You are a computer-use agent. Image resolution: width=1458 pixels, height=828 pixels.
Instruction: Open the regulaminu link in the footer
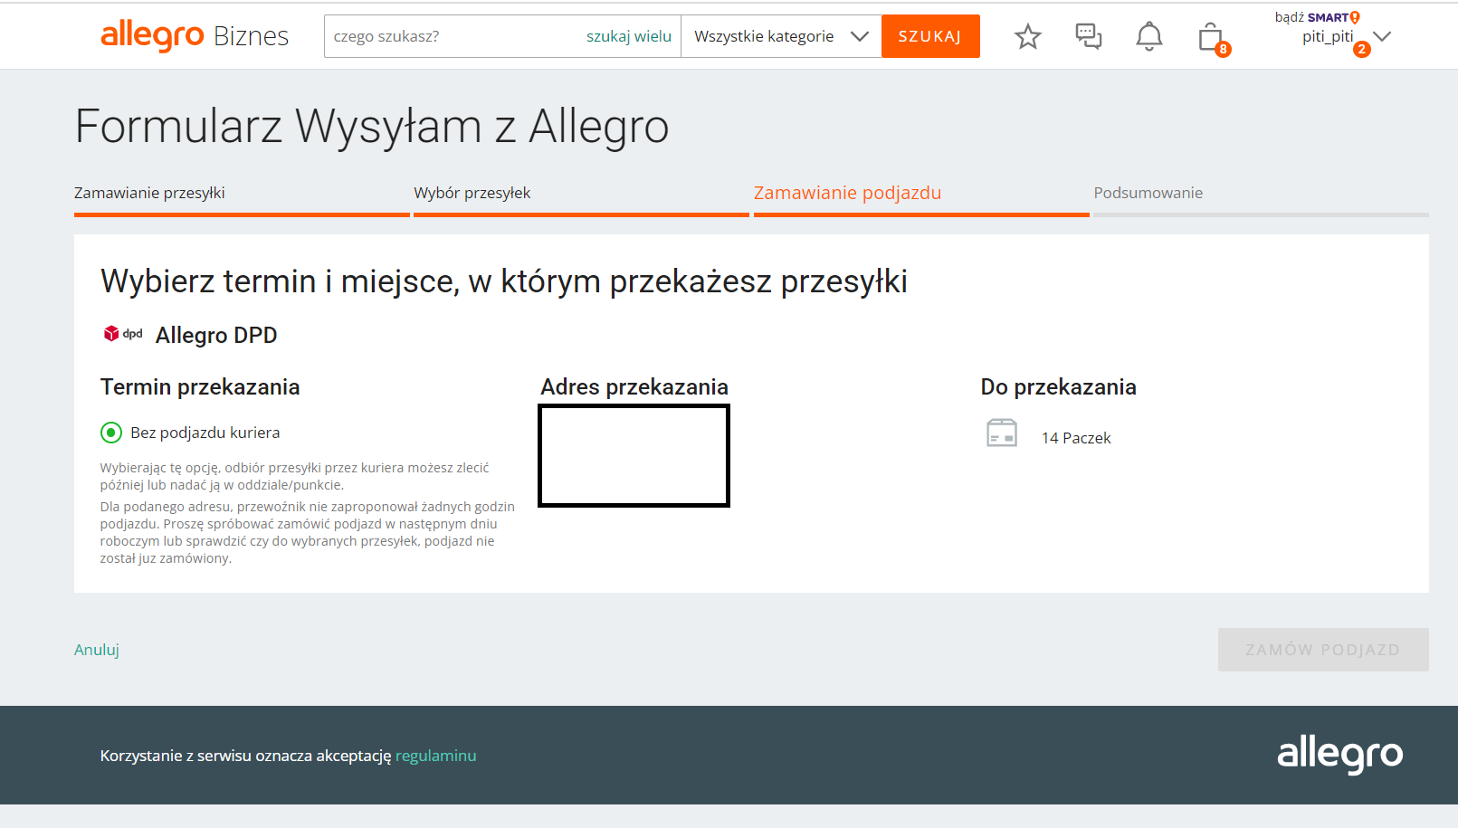click(435, 755)
